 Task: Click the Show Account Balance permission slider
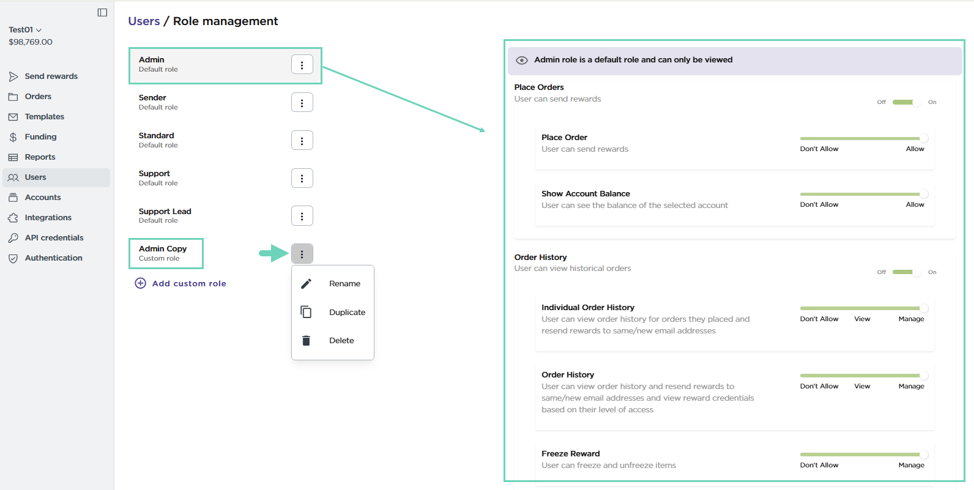pyautogui.click(x=864, y=194)
